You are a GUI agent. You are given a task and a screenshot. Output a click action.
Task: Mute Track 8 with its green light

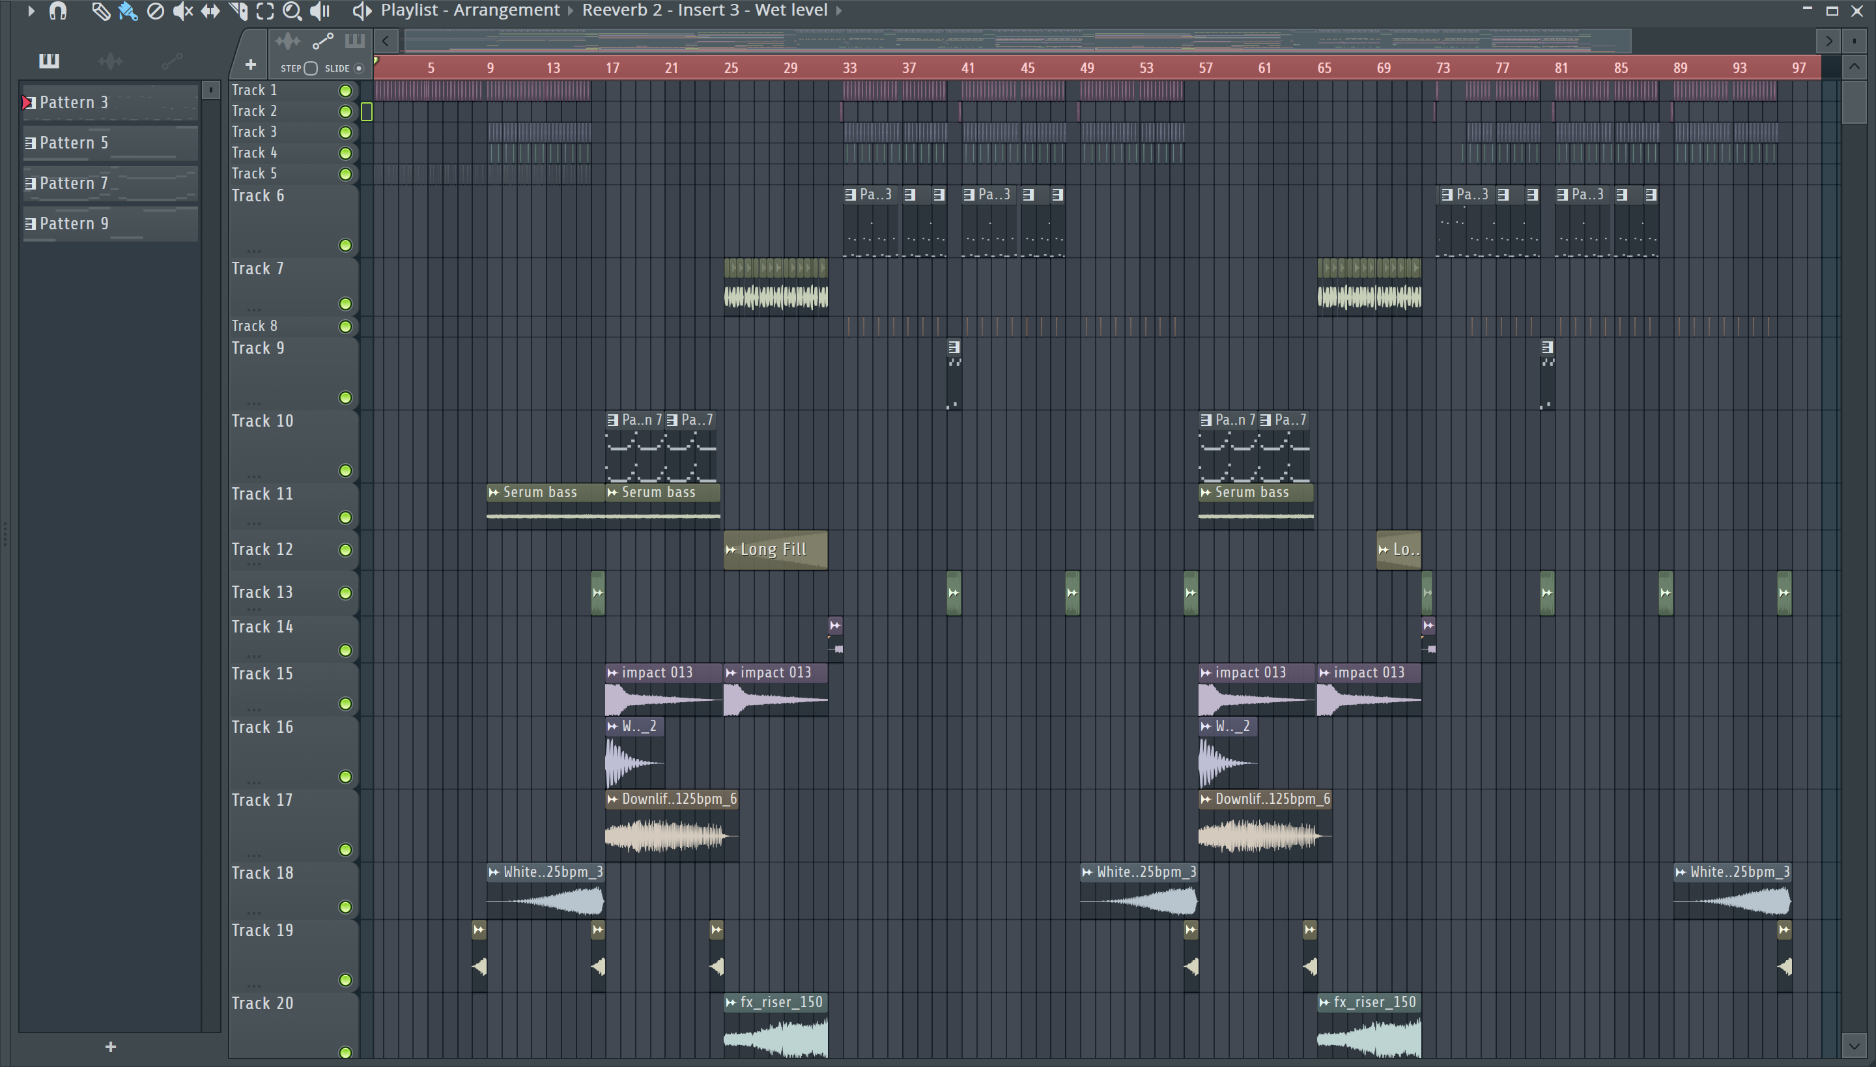click(x=345, y=327)
